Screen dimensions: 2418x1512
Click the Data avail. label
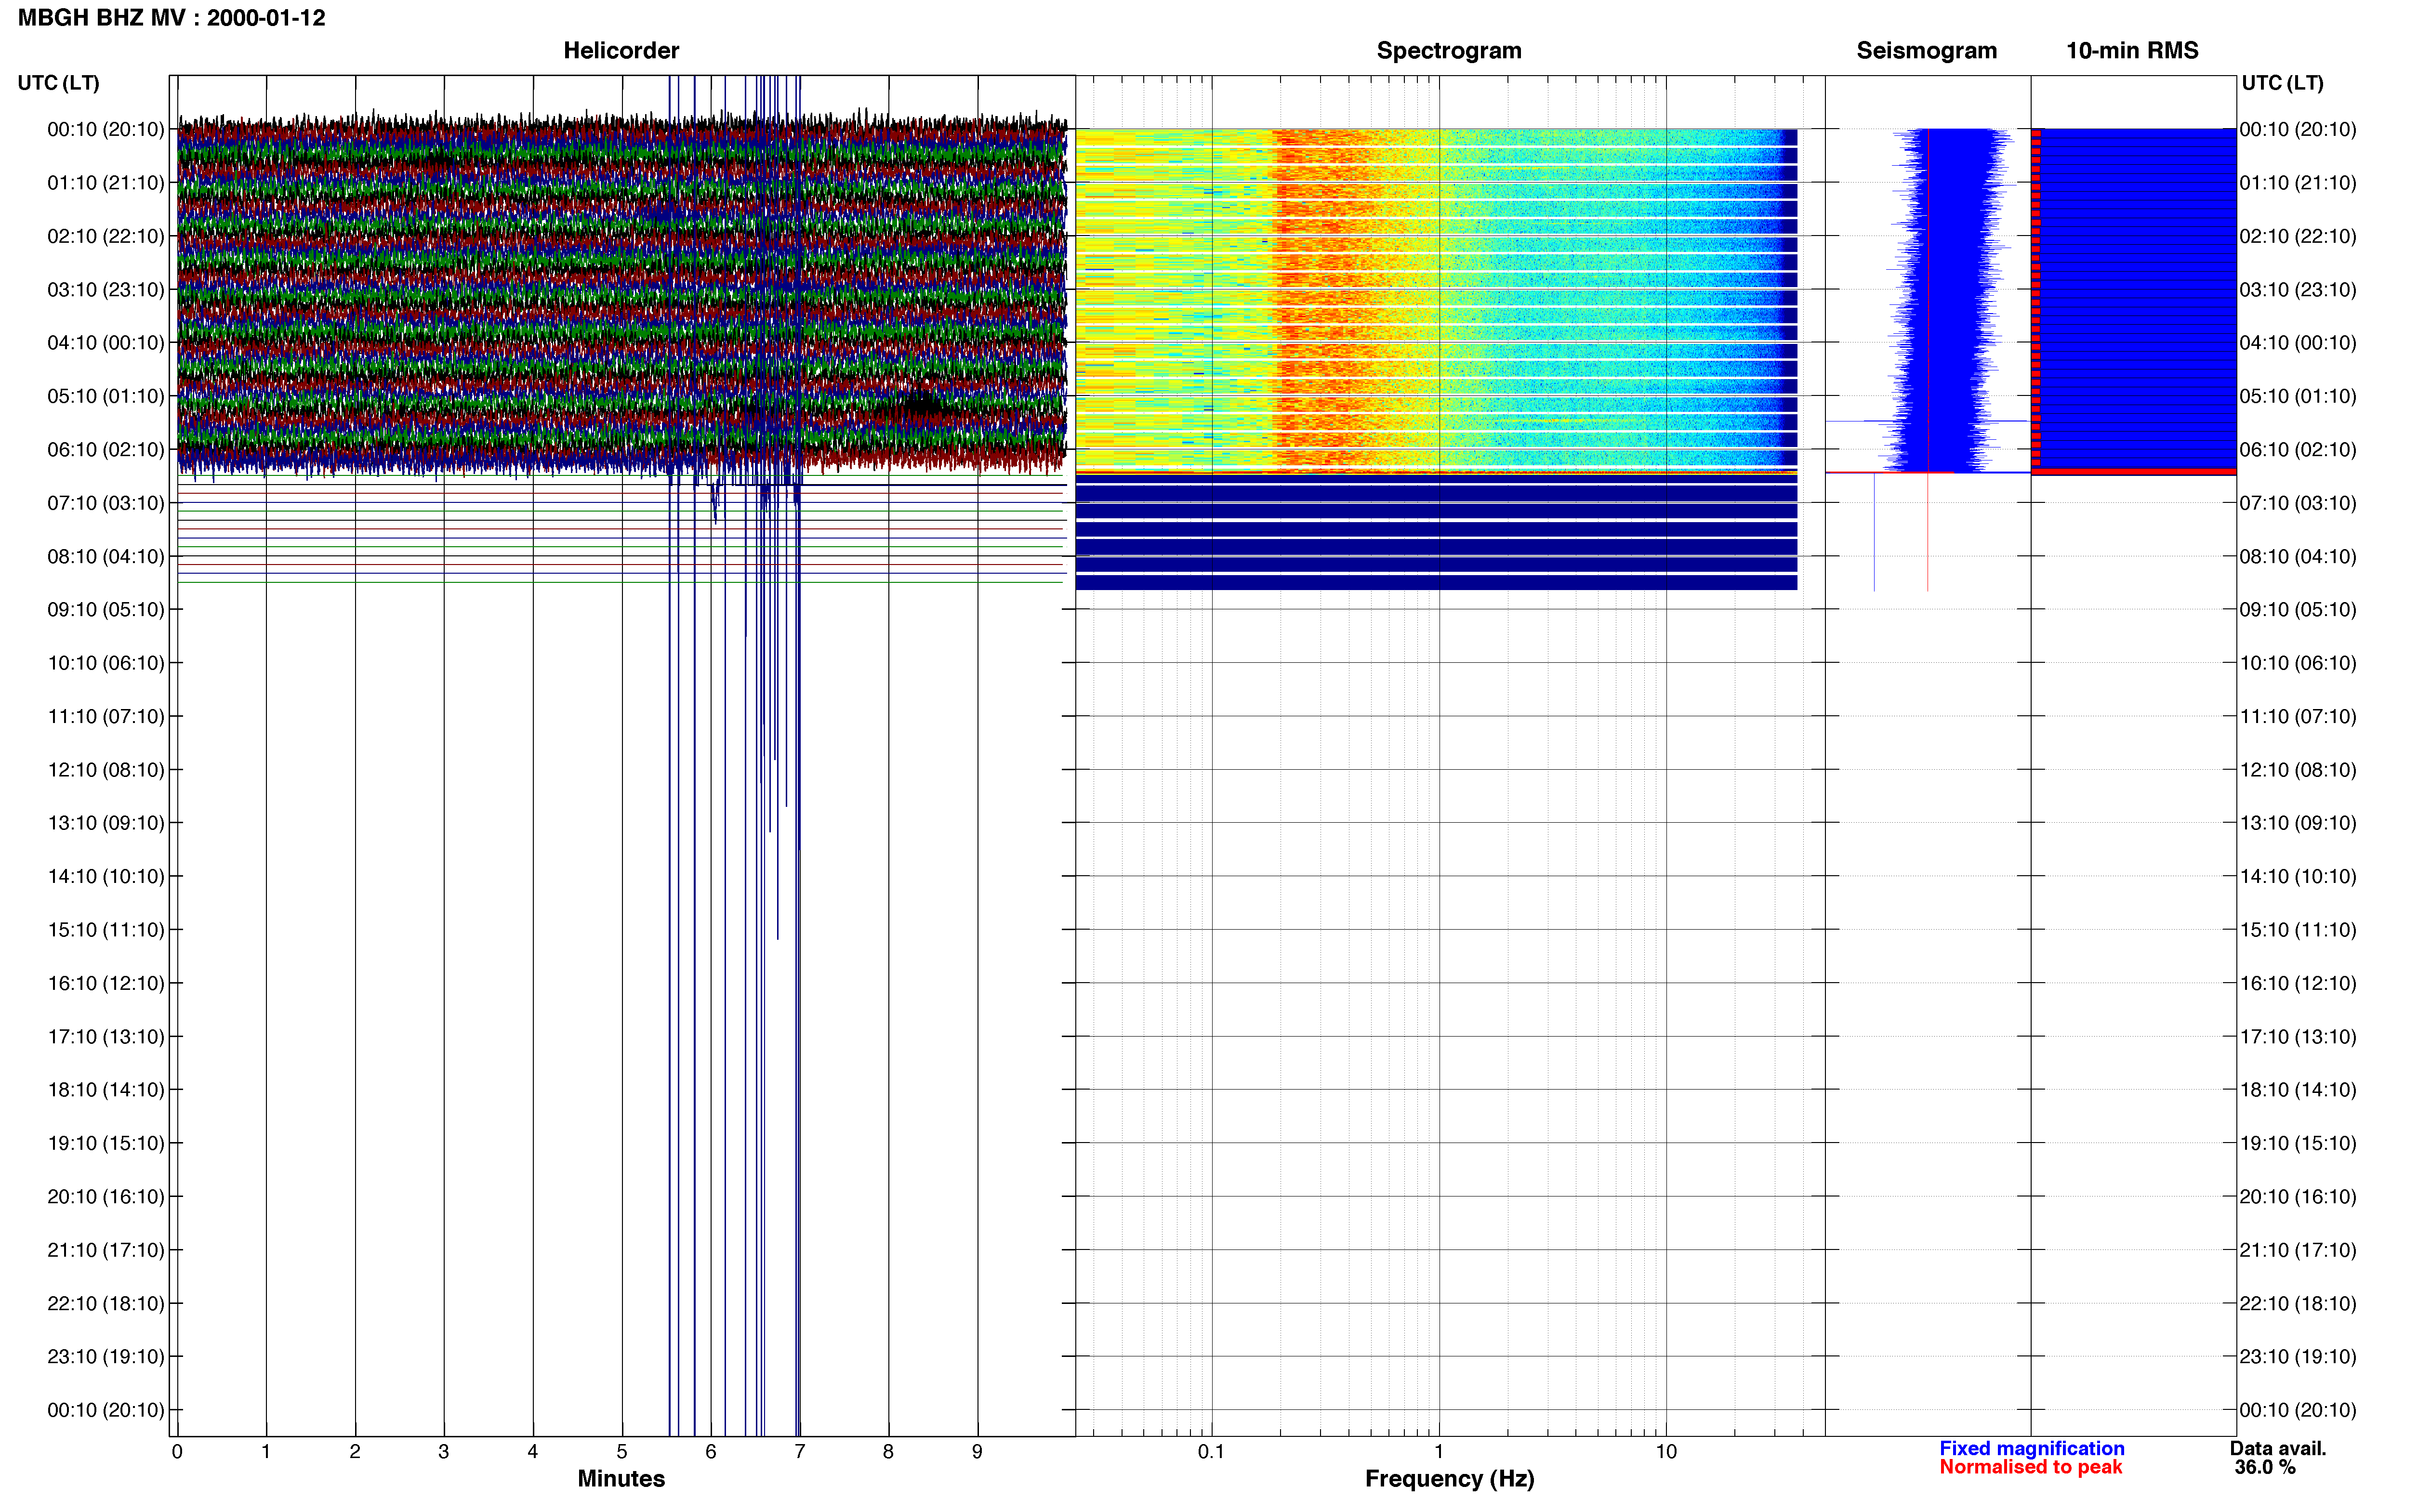(2278, 1448)
